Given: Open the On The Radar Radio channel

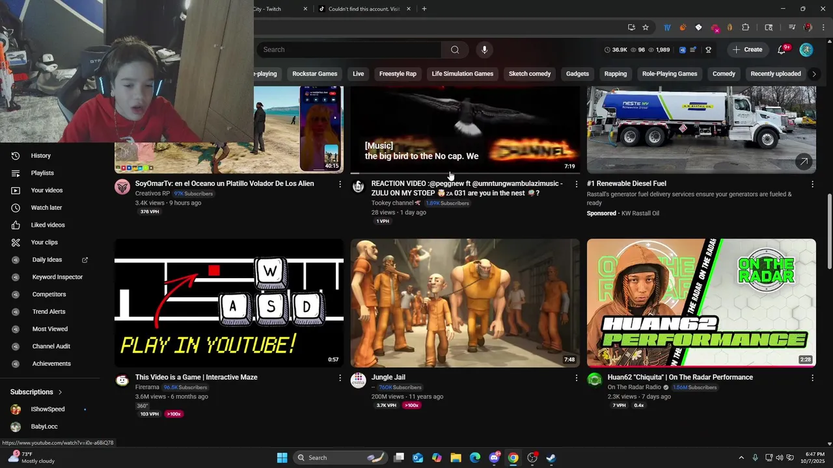Looking at the screenshot, I should click(634, 387).
